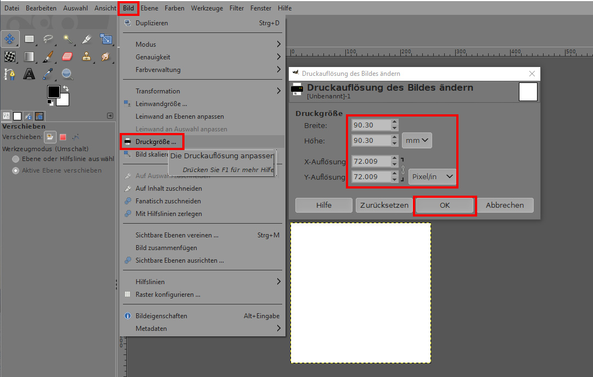This screenshot has height=377, width=593.
Task: Increase Breite value with up arrow
Action: (x=395, y=122)
